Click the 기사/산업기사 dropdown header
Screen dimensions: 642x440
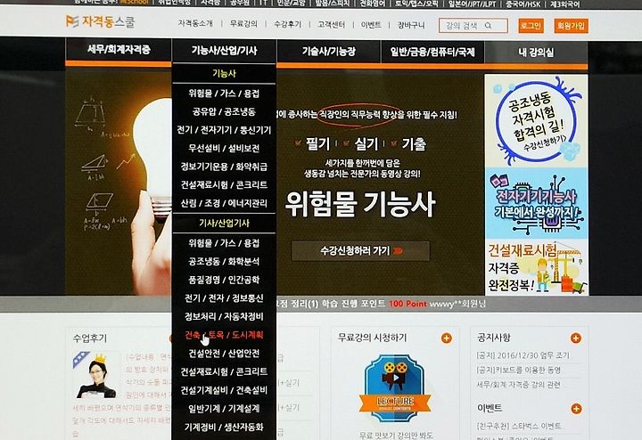tap(224, 224)
